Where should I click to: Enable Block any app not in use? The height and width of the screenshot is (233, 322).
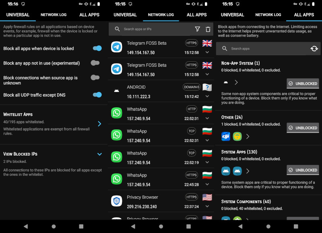tap(95, 63)
